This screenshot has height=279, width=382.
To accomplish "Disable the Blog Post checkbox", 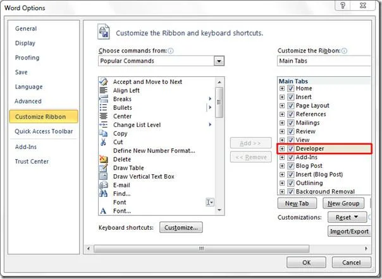I will pyautogui.click(x=291, y=166).
